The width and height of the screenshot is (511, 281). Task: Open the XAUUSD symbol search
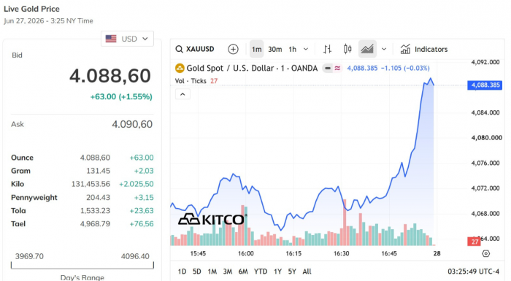(x=195, y=49)
